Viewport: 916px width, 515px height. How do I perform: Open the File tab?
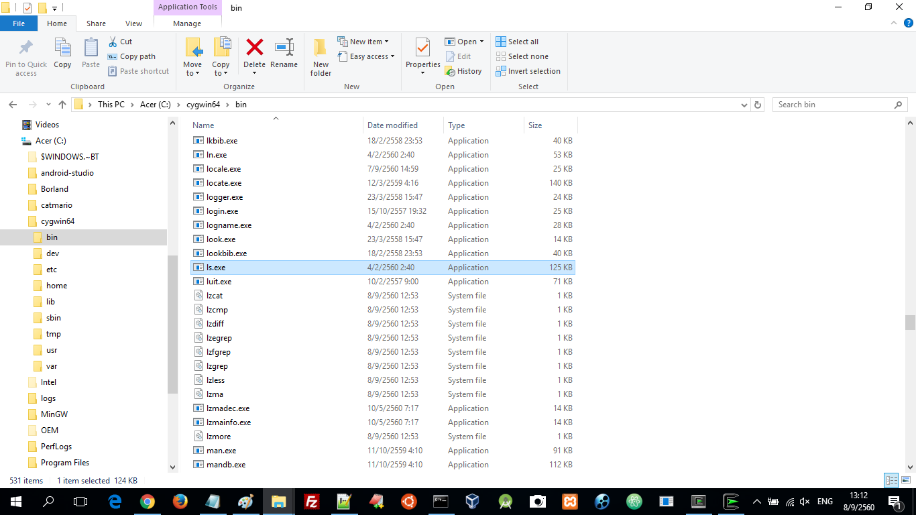click(x=19, y=23)
